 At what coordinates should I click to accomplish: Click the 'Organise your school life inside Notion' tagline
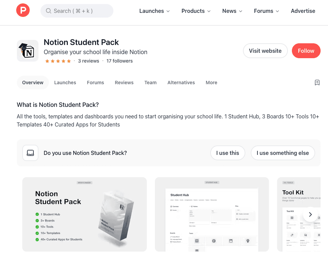click(95, 52)
